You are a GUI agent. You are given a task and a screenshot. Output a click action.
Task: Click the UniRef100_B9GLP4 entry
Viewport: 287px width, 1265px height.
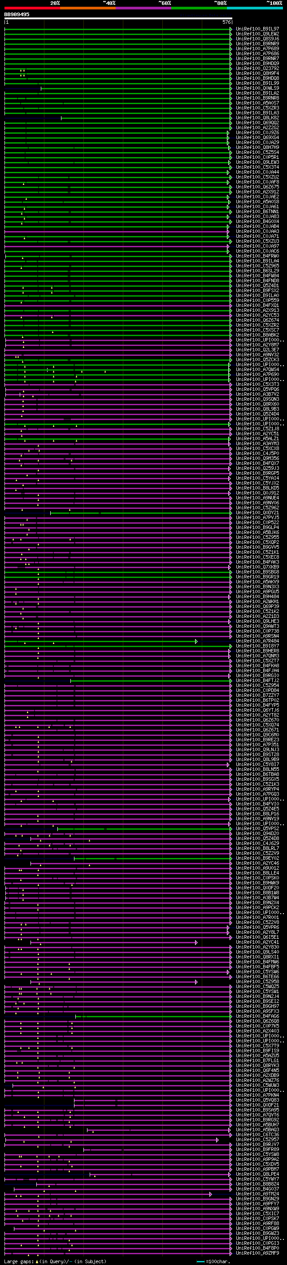click(x=257, y=527)
